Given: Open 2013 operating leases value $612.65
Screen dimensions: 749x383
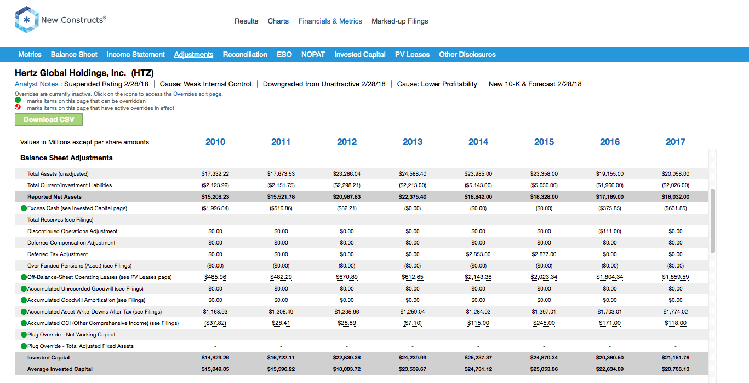Looking at the screenshot, I should point(413,277).
